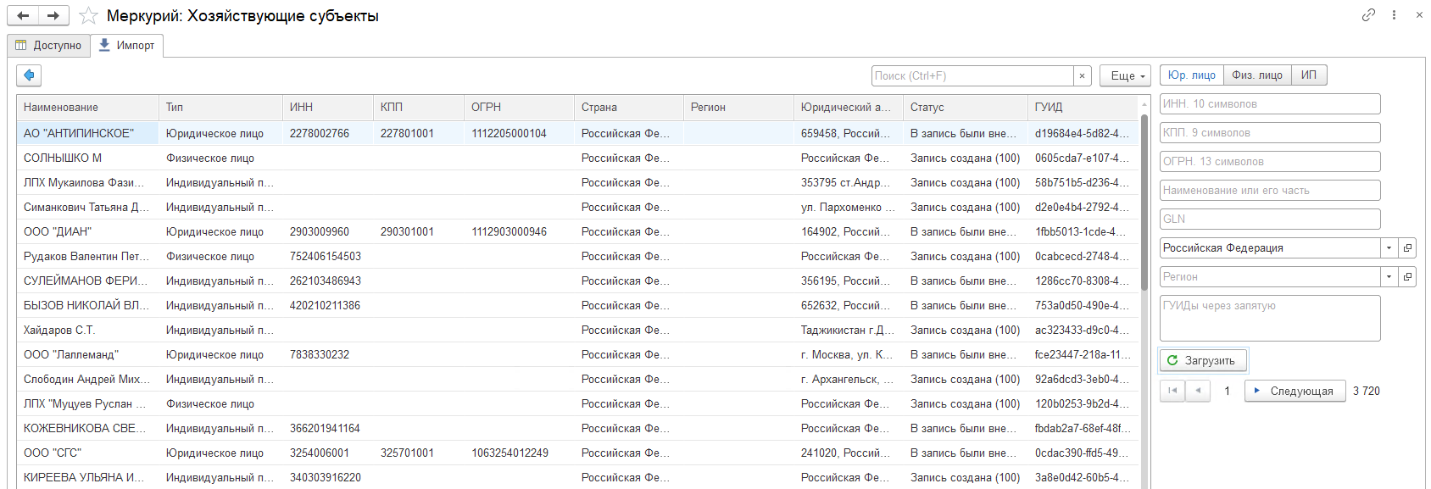
Task: Click the back navigation arrow
Action: pyautogui.click(x=23, y=15)
